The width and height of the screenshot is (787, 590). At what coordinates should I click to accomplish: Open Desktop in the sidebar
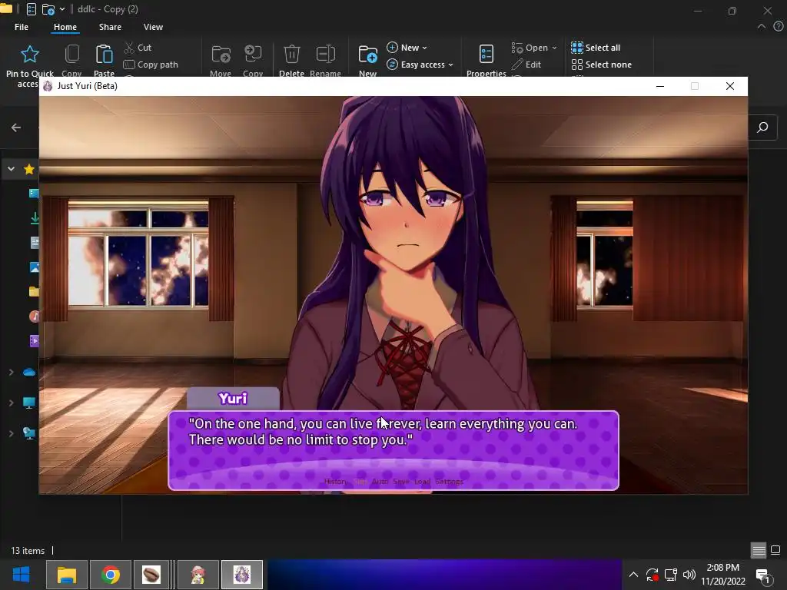pyautogui.click(x=34, y=194)
